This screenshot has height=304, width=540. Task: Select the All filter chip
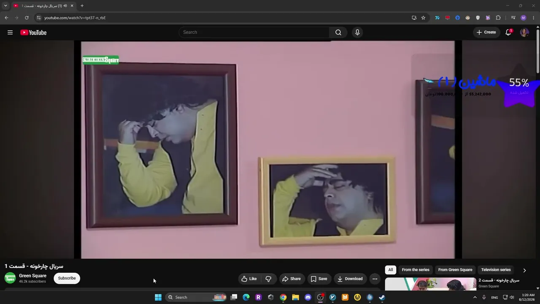(391, 270)
